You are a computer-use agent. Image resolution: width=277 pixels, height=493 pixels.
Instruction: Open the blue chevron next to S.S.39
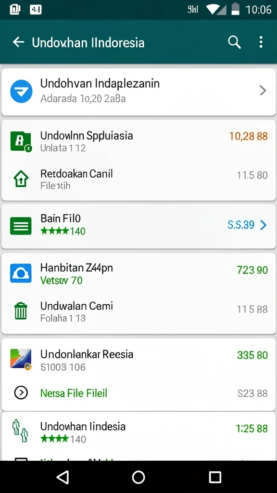pyautogui.click(x=263, y=225)
